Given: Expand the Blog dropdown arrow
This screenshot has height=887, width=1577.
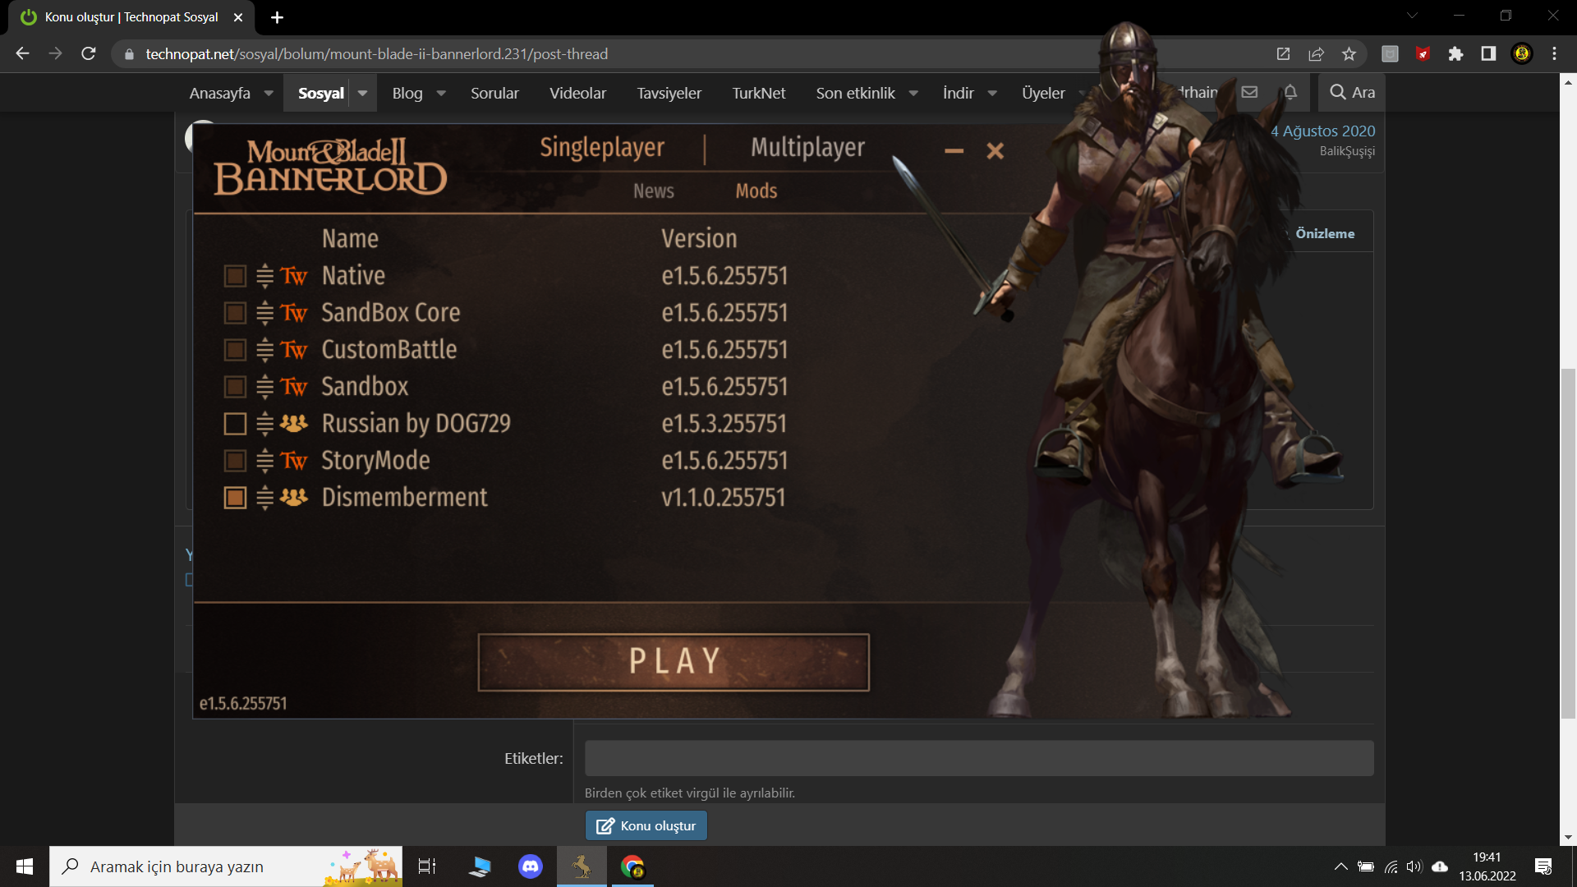Looking at the screenshot, I should pyautogui.click(x=441, y=93).
